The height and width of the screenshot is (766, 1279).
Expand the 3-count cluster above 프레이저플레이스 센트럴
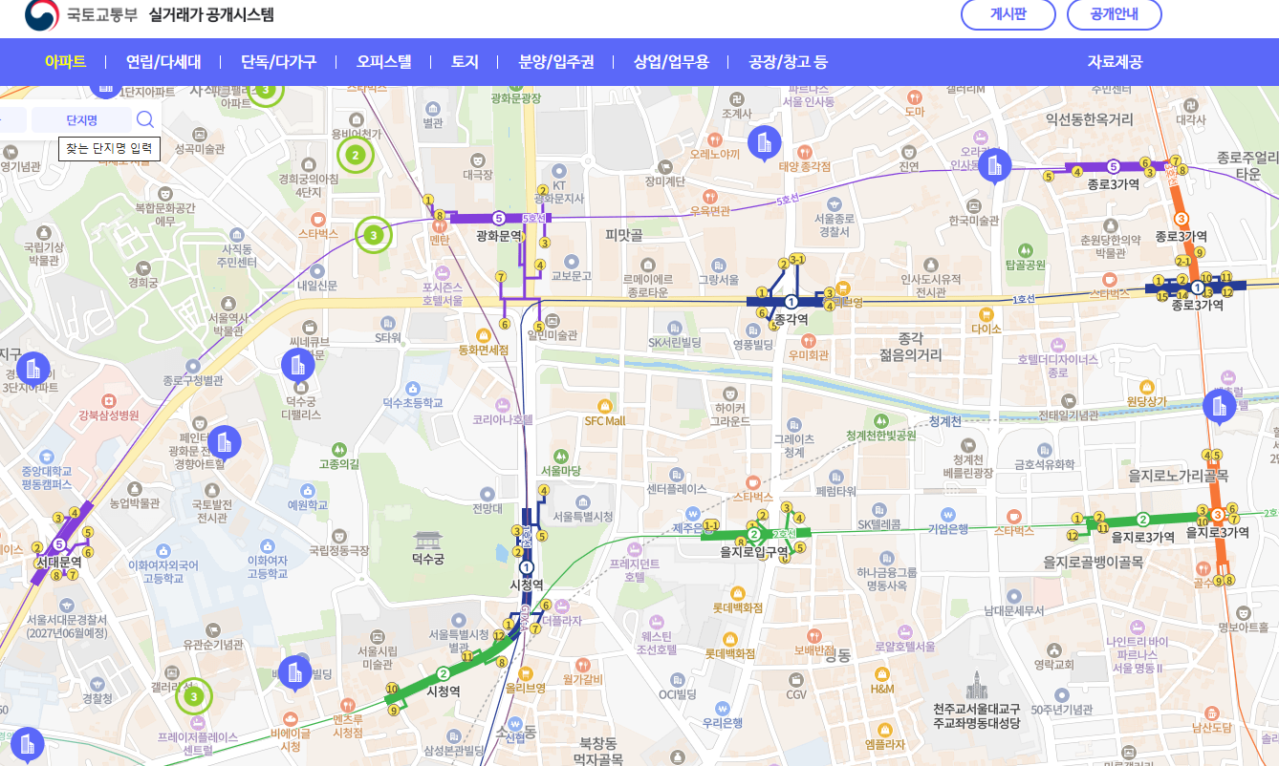(x=194, y=697)
